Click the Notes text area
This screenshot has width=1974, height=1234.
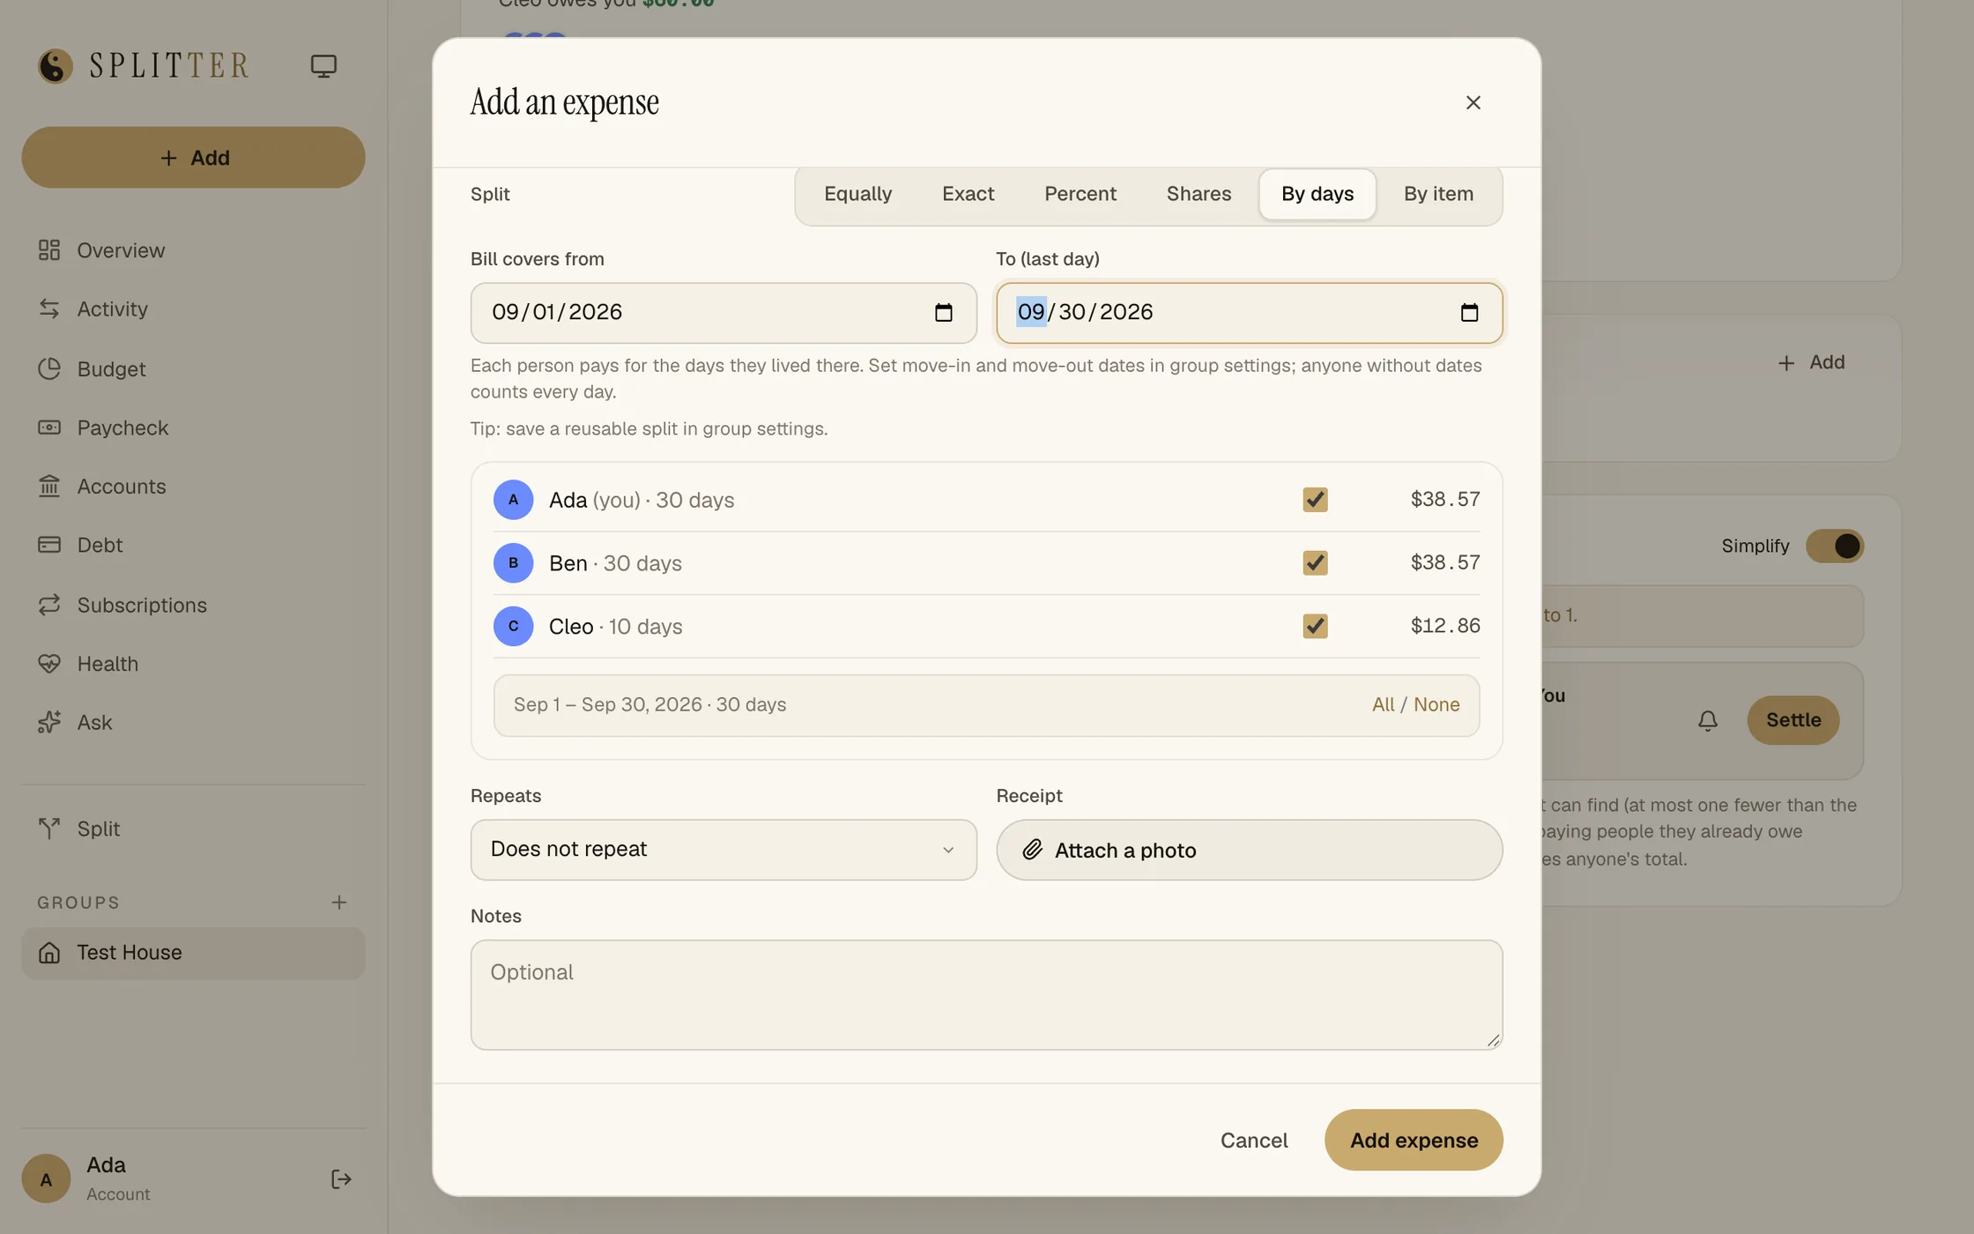coord(986,995)
